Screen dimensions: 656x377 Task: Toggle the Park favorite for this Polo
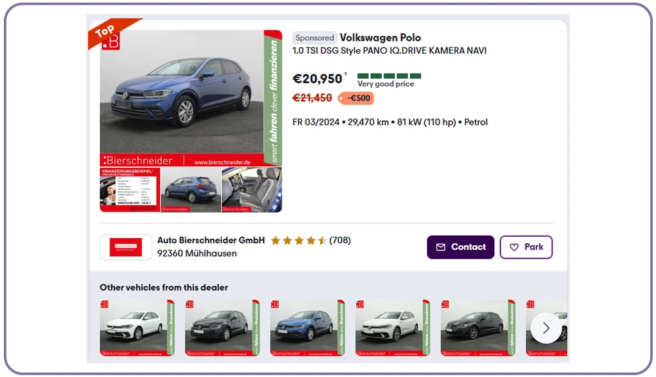point(526,247)
